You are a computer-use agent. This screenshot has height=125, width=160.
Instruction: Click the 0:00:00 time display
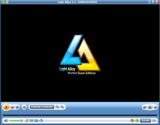click(42, 107)
